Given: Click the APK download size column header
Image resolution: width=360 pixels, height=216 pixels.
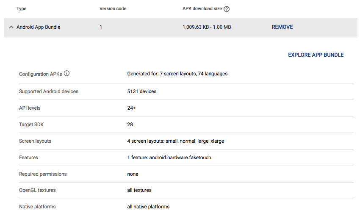Looking at the screenshot, I should tap(202, 9).
